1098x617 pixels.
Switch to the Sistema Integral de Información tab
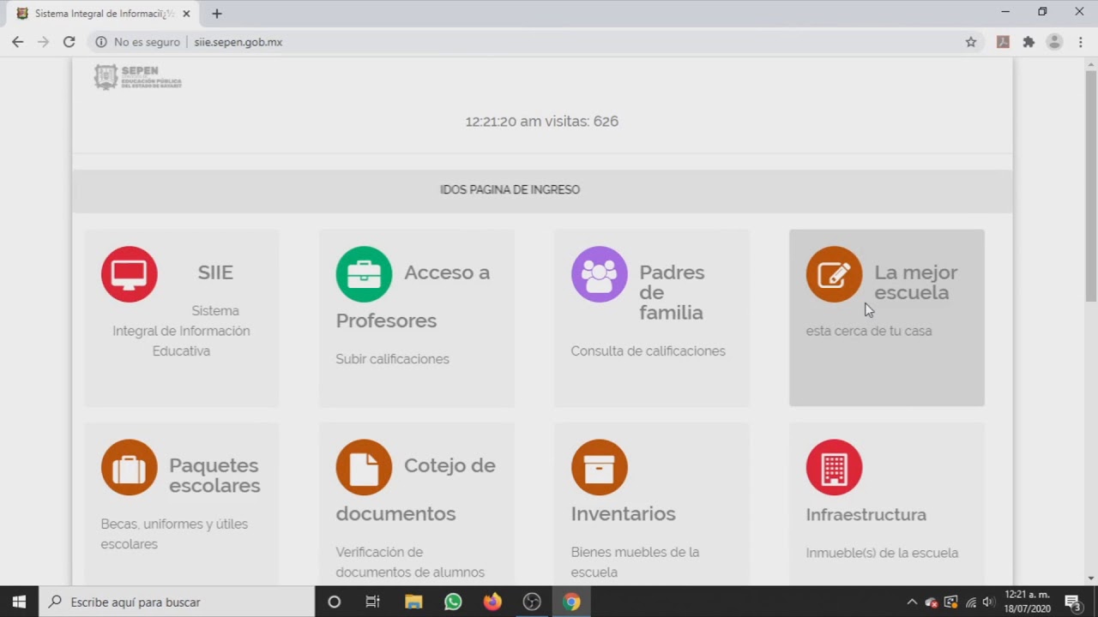pos(103,13)
